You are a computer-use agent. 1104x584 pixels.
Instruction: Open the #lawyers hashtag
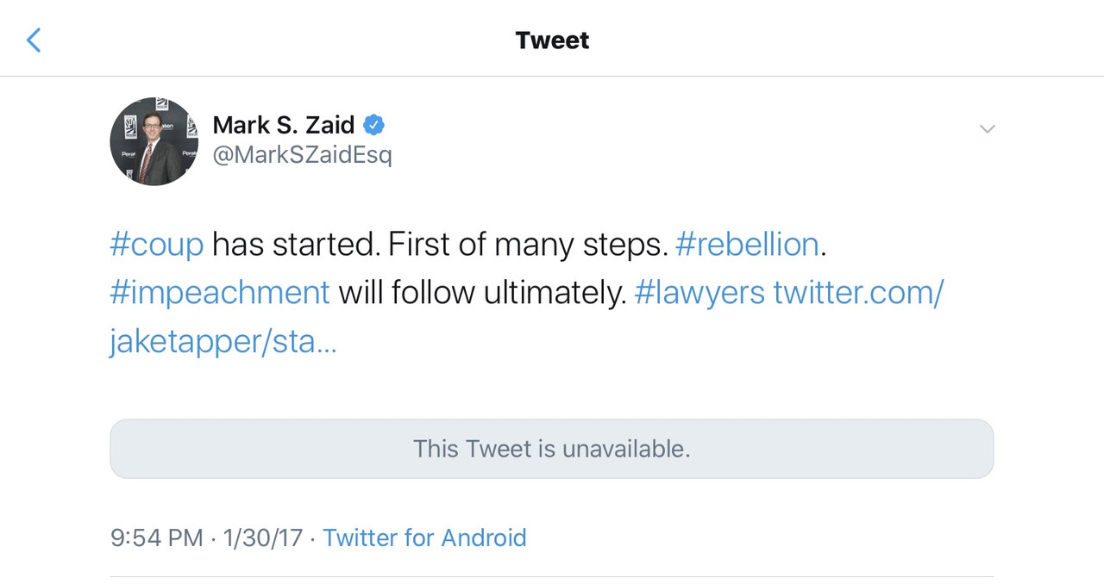coord(699,293)
